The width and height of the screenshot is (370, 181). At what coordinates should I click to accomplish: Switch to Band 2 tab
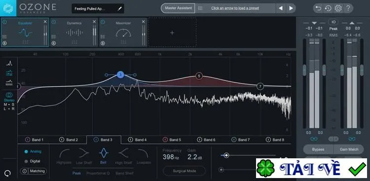69,140
